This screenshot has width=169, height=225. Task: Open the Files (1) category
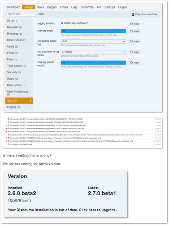coord(12,59)
